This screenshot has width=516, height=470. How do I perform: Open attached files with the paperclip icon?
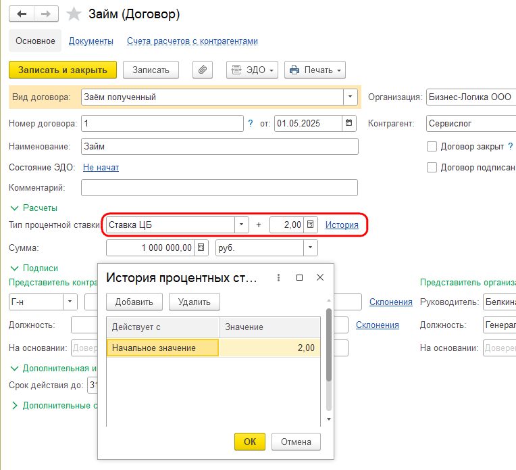coord(203,70)
